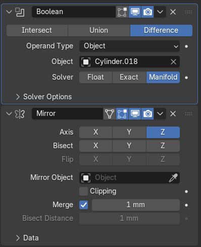Toggle Mirror modifier viewport display
The height and width of the screenshot is (247, 201).
tap(135, 114)
